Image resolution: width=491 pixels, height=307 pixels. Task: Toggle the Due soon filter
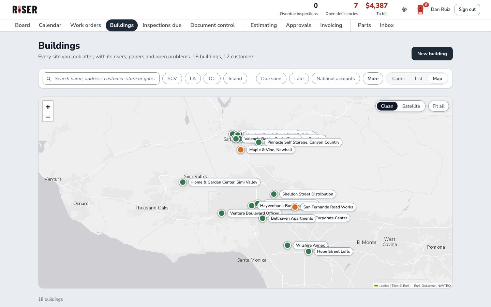click(x=271, y=78)
